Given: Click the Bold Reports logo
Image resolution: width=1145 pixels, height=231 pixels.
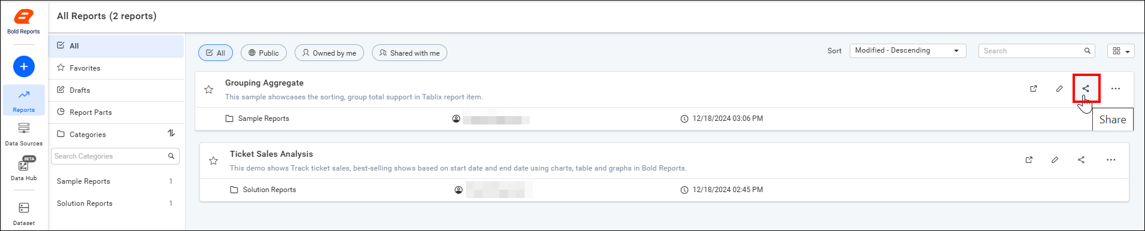Looking at the screenshot, I should (24, 22).
